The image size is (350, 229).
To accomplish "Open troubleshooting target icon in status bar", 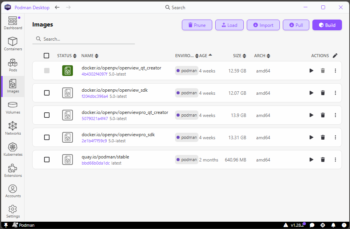I will click(323, 225).
